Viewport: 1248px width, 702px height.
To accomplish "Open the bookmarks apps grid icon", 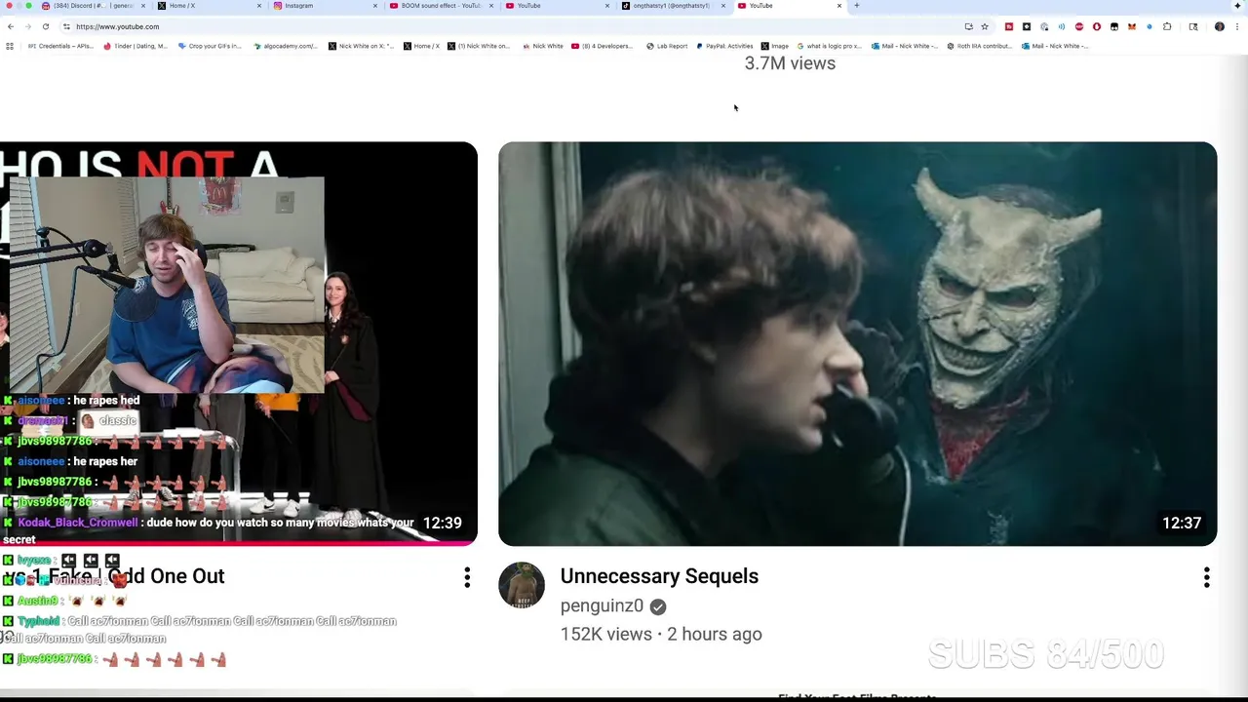I will (x=10, y=46).
